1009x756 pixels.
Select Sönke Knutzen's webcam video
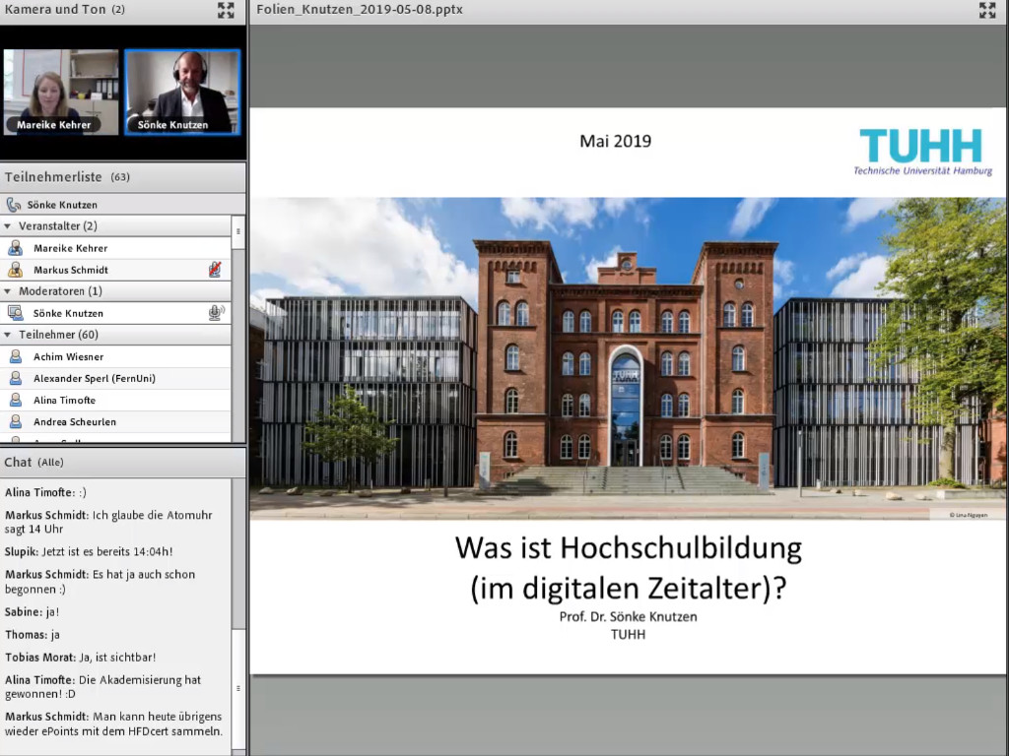point(182,92)
